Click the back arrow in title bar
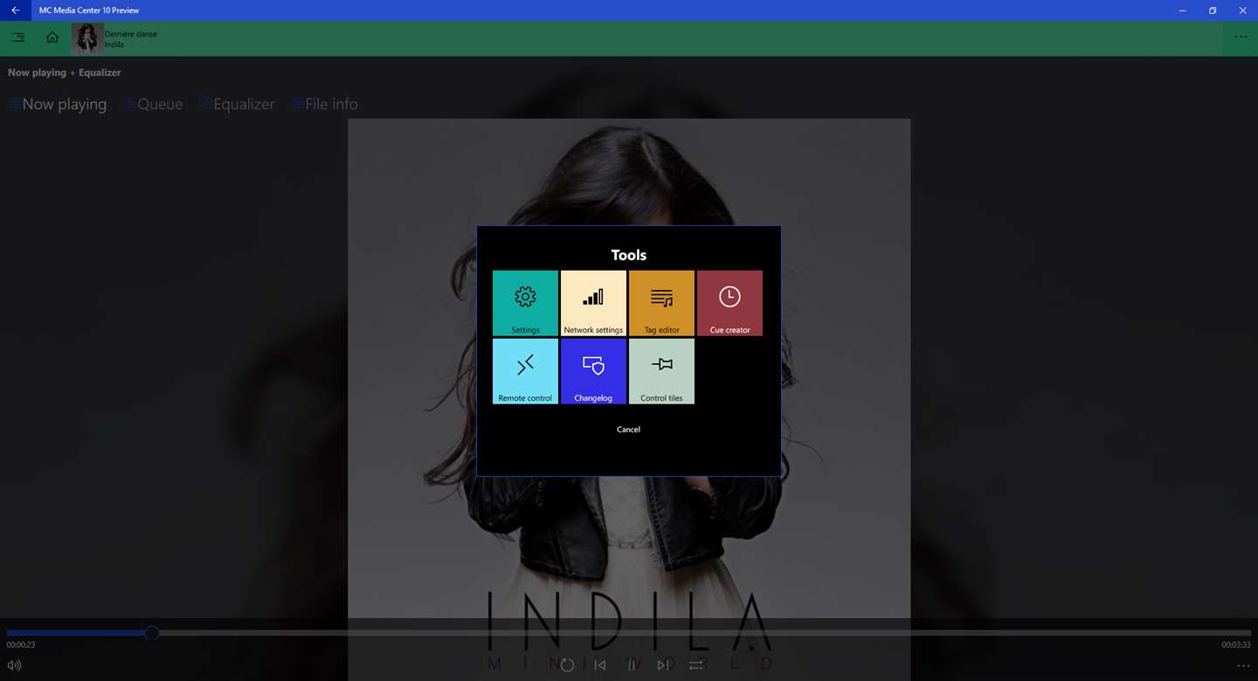This screenshot has width=1258, height=681. [15, 10]
